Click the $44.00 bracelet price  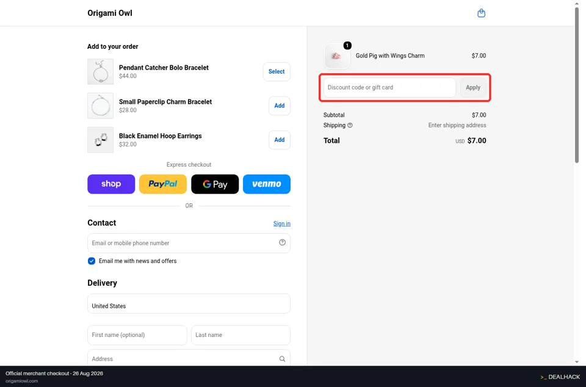point(128,76)
